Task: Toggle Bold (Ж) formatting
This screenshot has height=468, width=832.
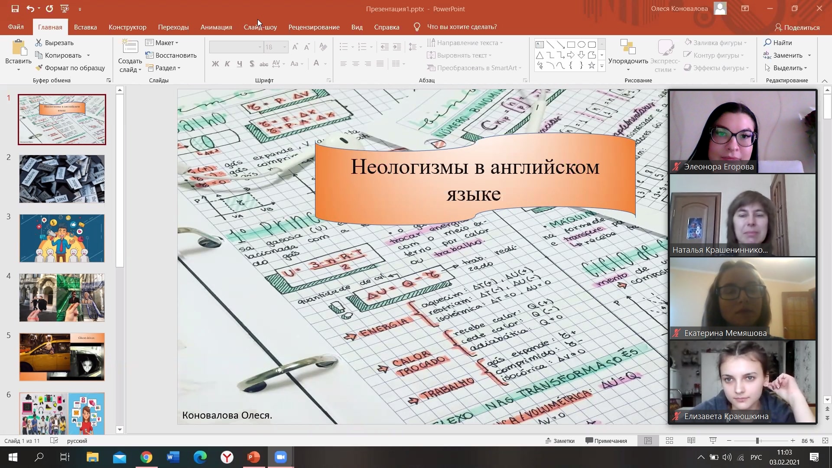Action: (x=215, y=64)
